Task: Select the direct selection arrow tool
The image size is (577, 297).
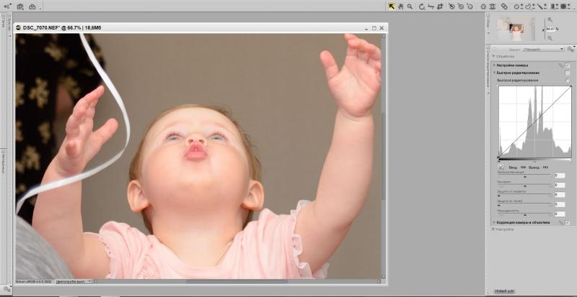Action: coord(392,6)
